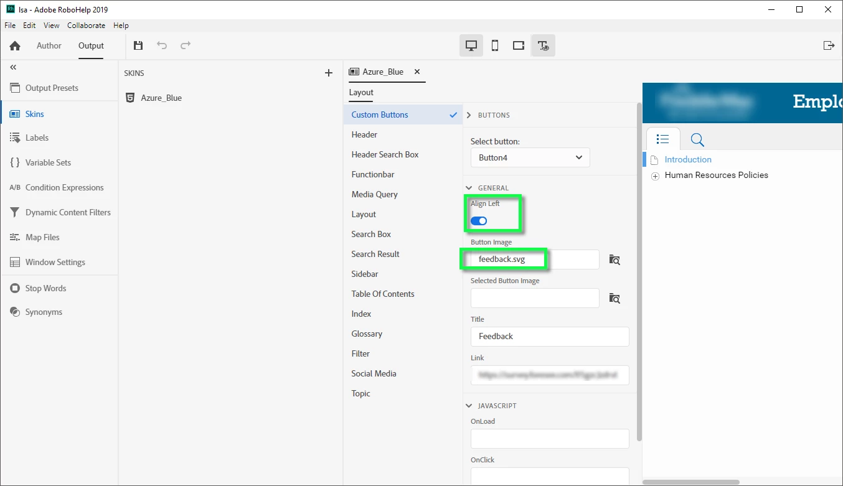The height and width of the screenshot is (486, 843).
Task: Select Azure_Blue skin in list
Action: pyautogui.click(x=162, y=98)
